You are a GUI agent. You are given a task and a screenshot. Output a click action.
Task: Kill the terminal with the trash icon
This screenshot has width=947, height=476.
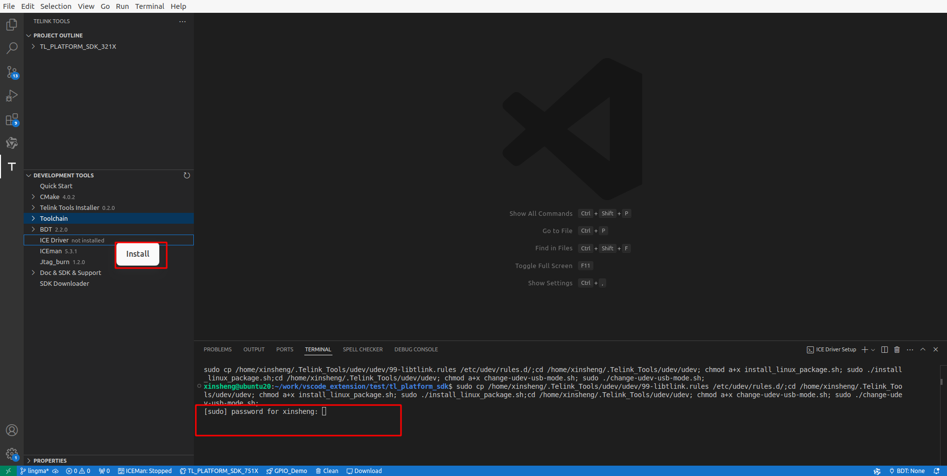pyautogui.click(x=897, y=349)
